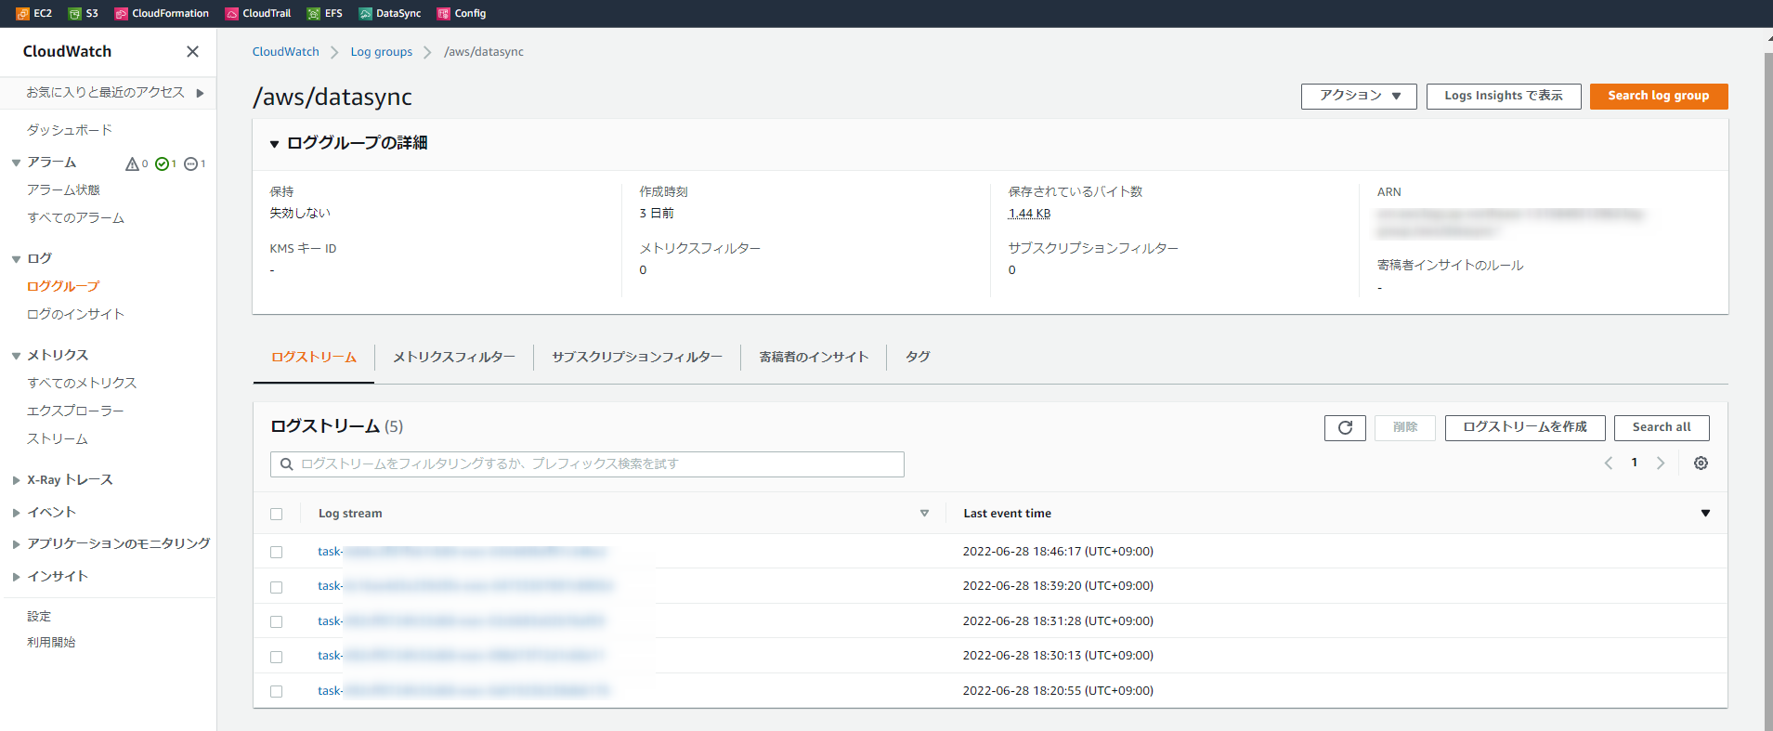The image size is (1773, 731).
Task: Collapse the ログ navigation section
Action: [16, 259]
